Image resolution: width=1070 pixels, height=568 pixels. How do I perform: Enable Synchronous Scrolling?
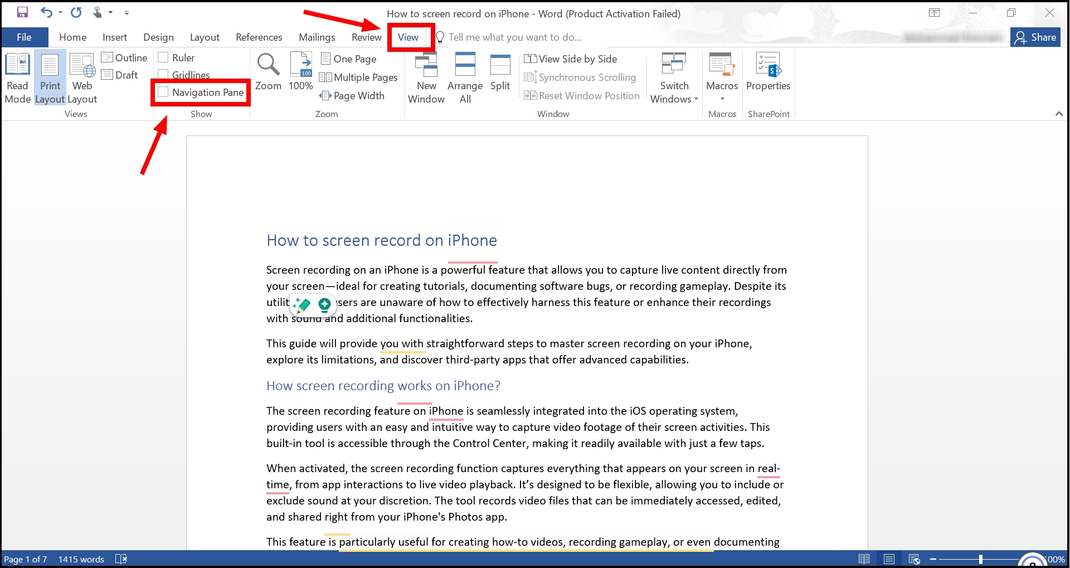point(580,77)
